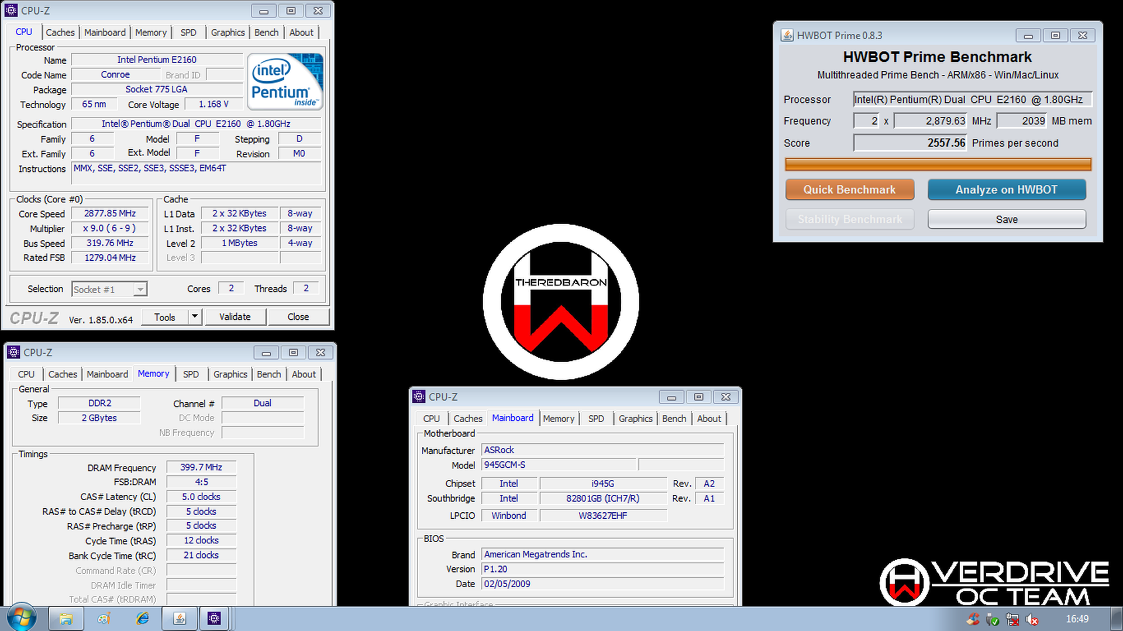Open the Windows Start orb
Screen dimensions: 1123x631
[x=22, y=618]
